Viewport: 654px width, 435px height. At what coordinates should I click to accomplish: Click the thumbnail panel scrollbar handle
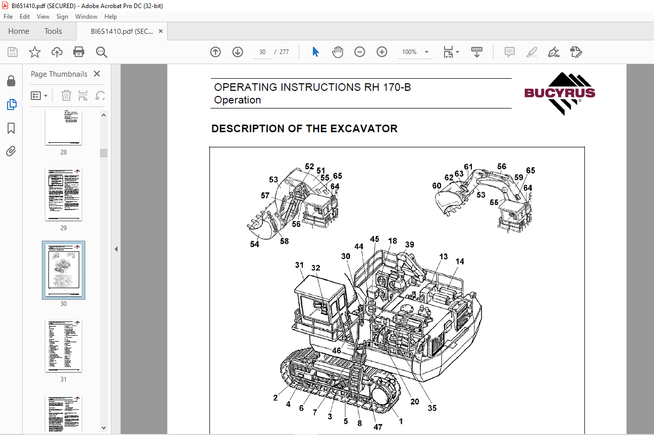103,153
